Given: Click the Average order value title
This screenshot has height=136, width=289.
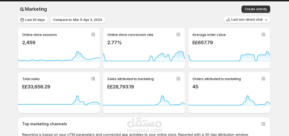Looking at the screenshot, I should 209,35.
